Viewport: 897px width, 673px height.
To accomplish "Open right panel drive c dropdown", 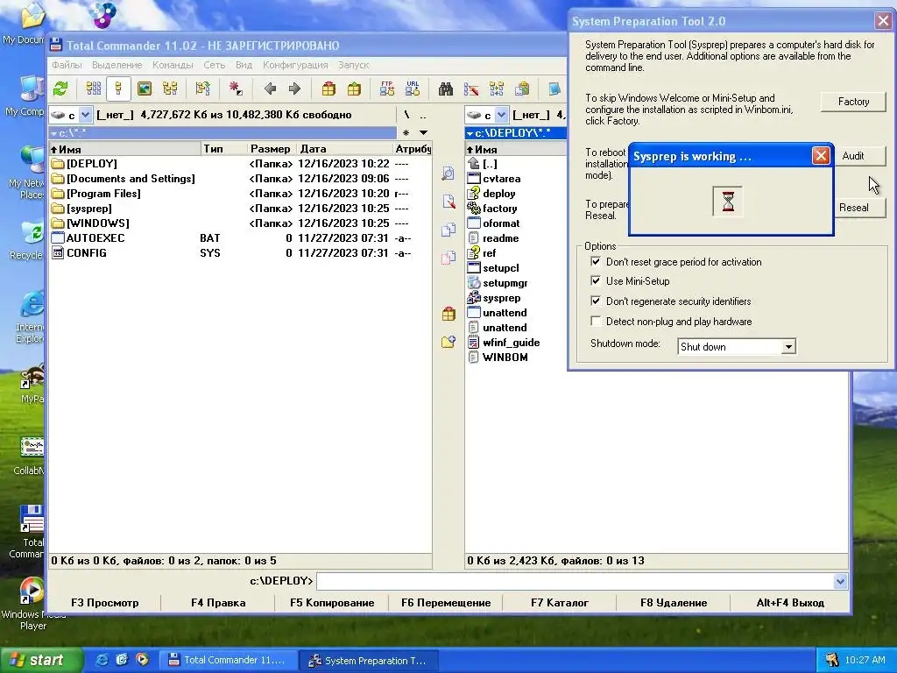I will click(501, 115).
